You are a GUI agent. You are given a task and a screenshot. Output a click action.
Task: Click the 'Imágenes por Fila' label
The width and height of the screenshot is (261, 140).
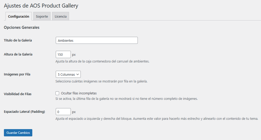[x=17, y=74]
